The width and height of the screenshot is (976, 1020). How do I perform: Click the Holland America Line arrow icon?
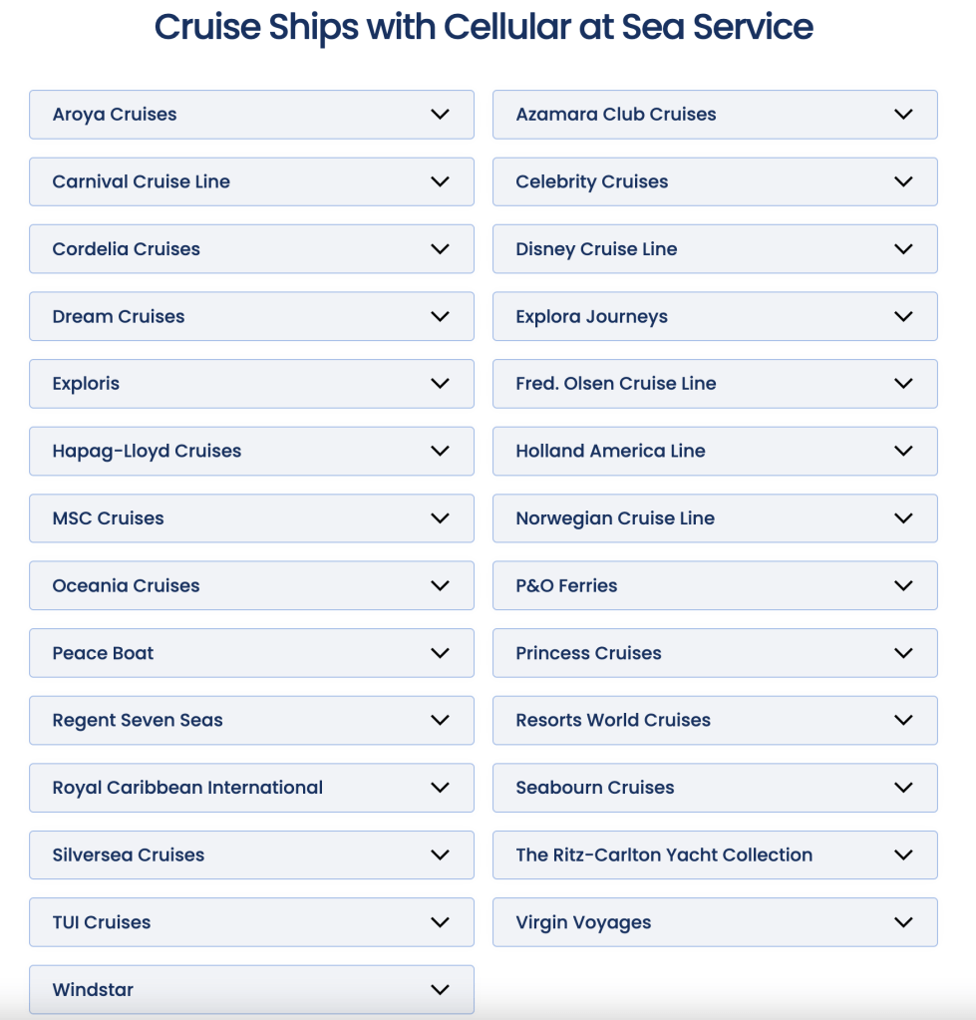point(903,451)
